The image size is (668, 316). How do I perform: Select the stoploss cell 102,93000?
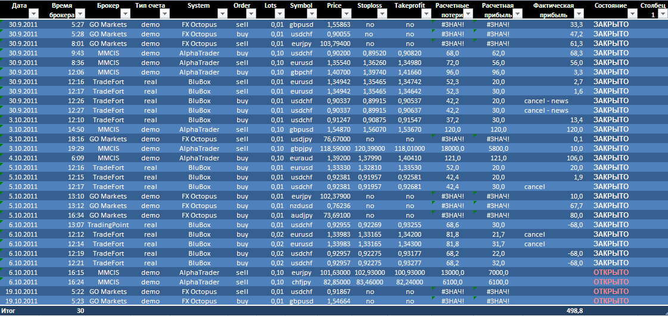click(x=370, y=272)
